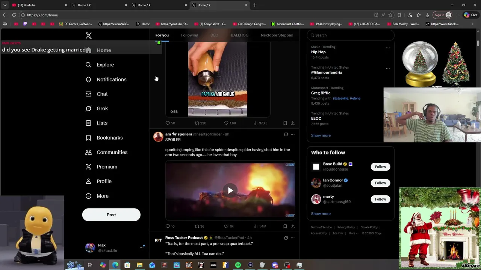Bookmark the paprika and garlic video post

pos(285,123)
